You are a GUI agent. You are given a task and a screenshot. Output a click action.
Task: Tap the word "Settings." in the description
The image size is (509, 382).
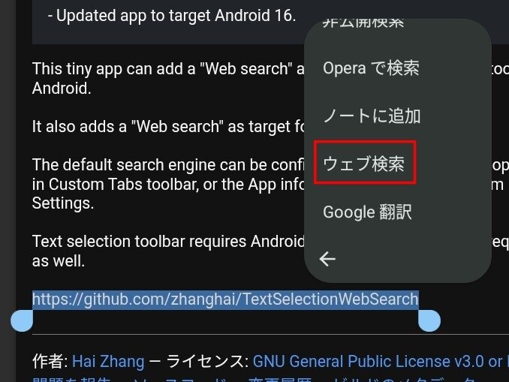click(63, 203)
